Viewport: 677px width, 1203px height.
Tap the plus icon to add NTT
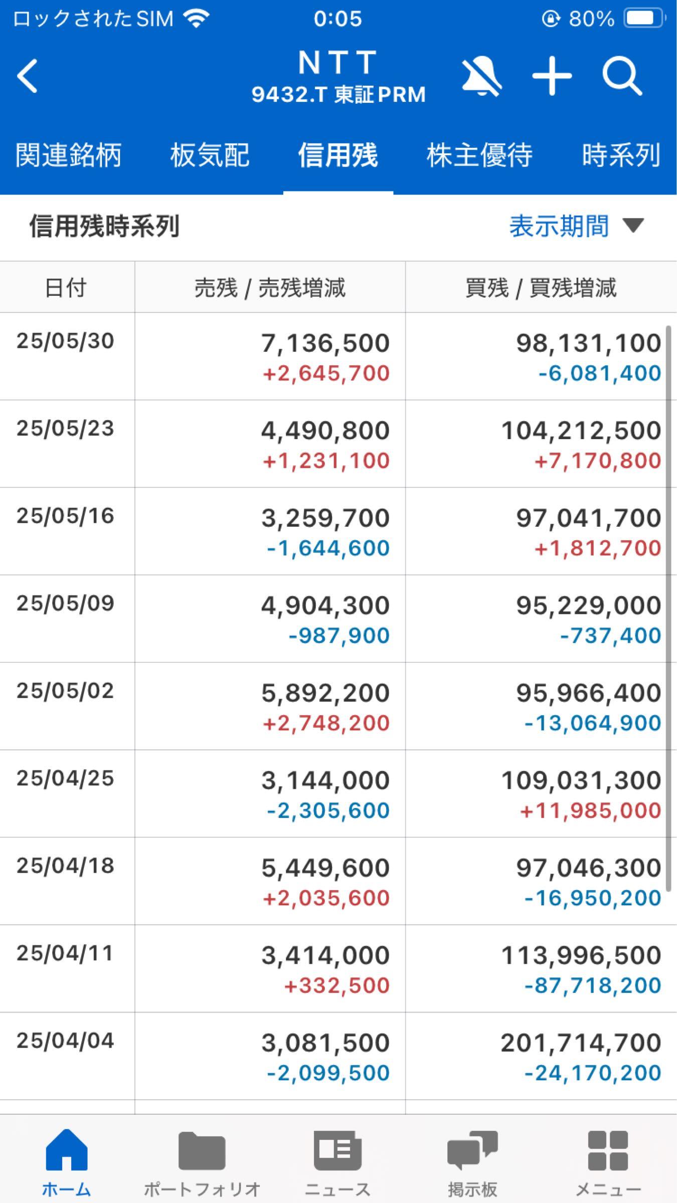(x=552, y=76)
